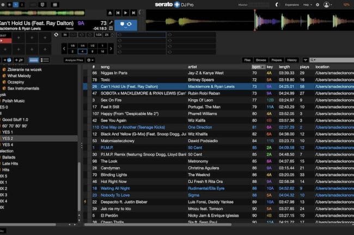Skip to the next track
This screenshot has width=354, height=235.
(133, 13)
